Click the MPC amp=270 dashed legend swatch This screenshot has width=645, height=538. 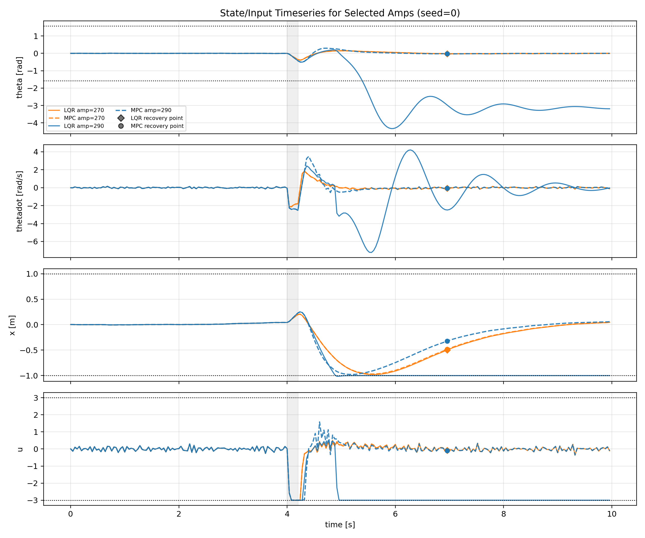[54, 118]
